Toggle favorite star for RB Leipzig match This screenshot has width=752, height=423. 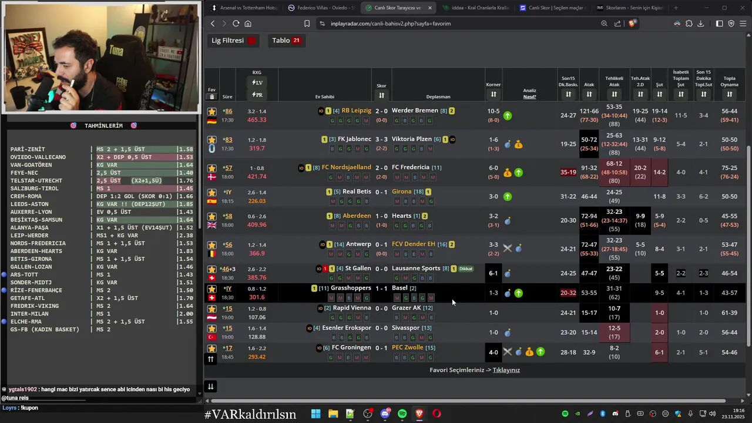(x=212, y=111)
